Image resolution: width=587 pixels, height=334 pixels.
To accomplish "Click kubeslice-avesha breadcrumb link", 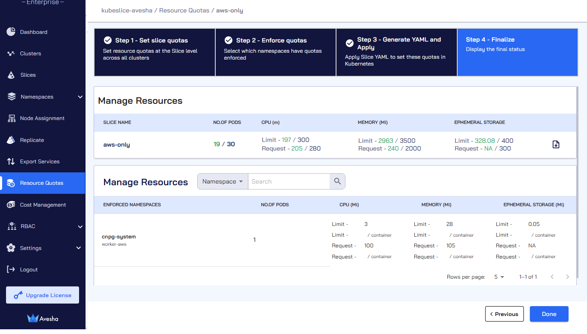I will point(127,10).
